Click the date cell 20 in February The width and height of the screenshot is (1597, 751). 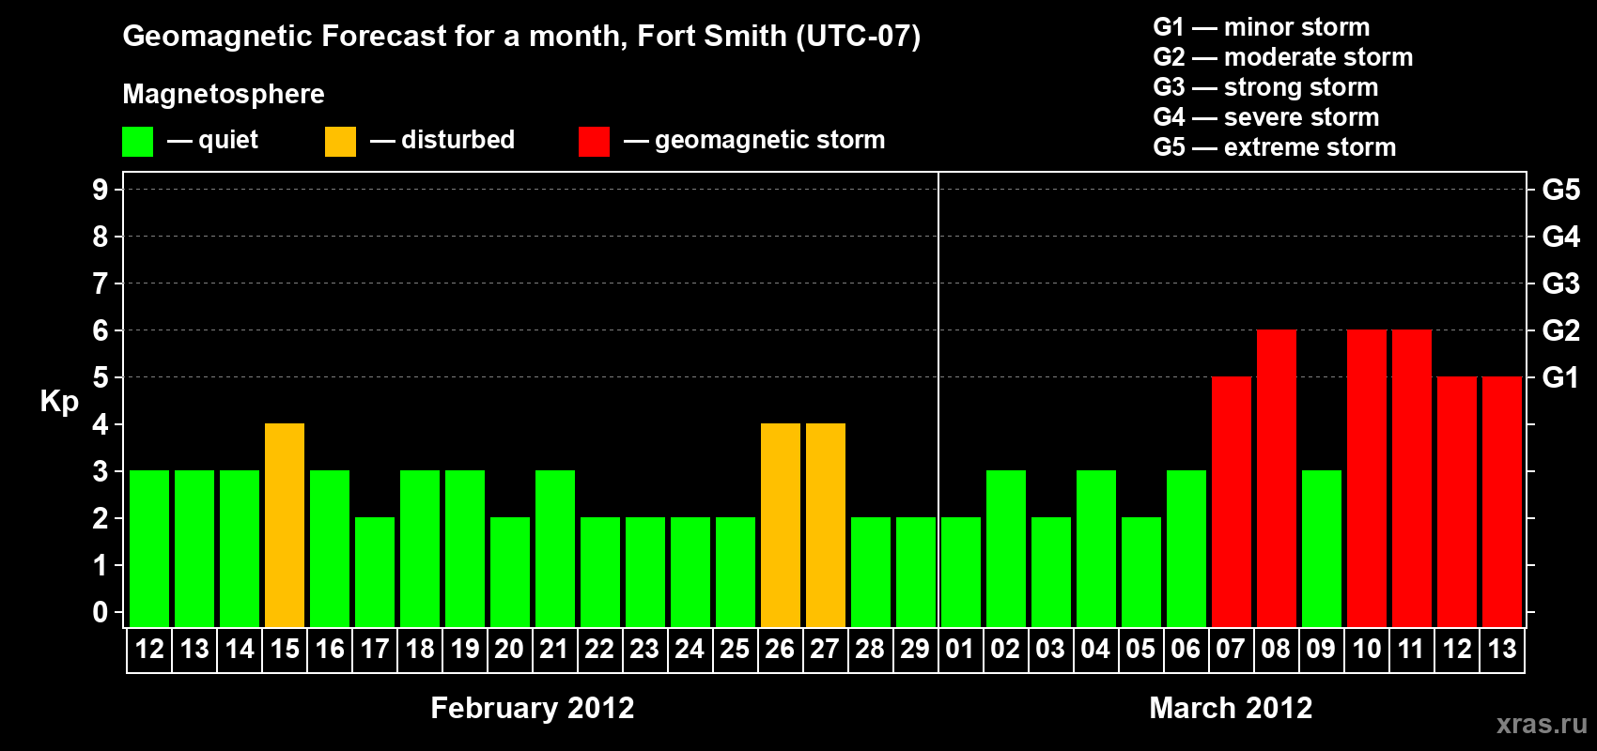click(510, 650)
